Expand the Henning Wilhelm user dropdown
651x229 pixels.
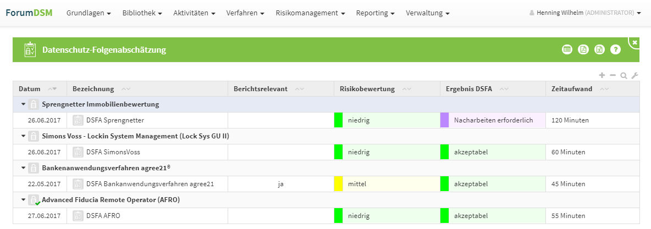585,13
